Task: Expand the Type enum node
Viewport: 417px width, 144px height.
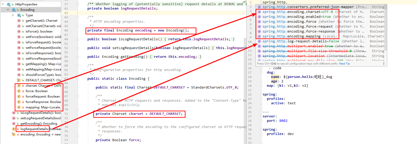Action: [x=13, y=15]
